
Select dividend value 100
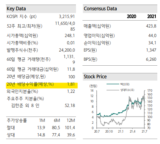click(x=72, y=77)
